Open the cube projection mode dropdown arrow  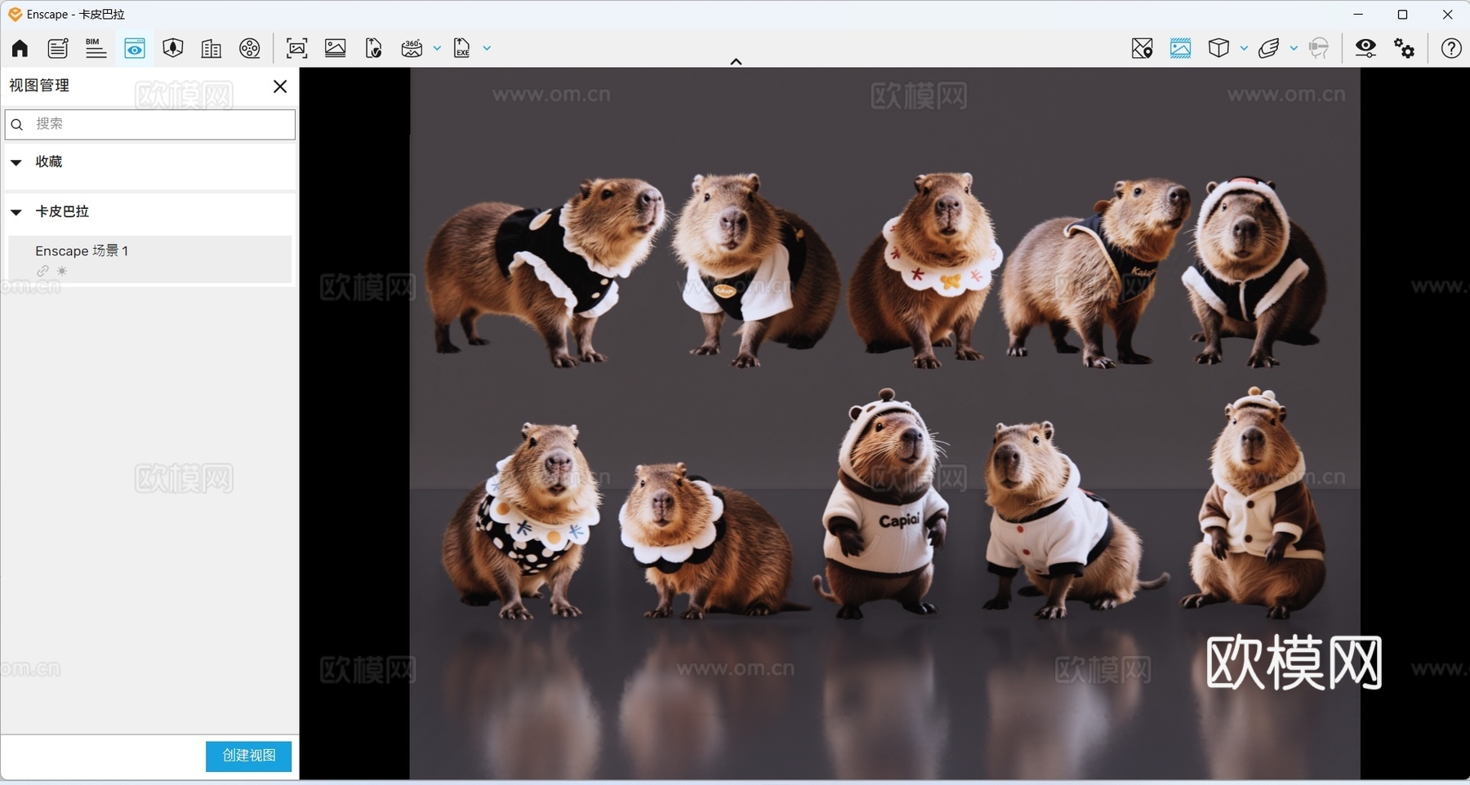click(1244, 48)
